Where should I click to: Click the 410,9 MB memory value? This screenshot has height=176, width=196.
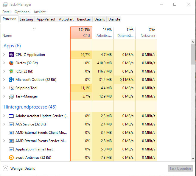point(104,63)
